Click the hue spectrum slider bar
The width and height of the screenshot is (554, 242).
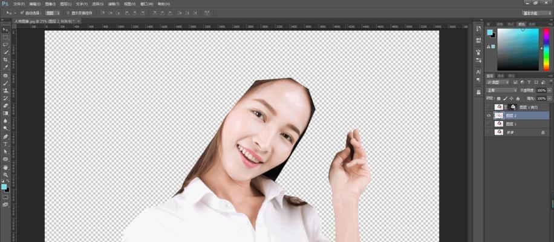tap(546, 50)
